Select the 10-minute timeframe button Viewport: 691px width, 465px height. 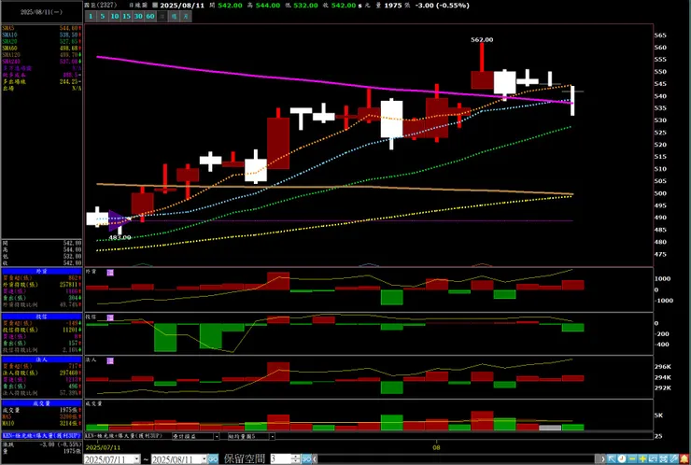coord(115,16)
